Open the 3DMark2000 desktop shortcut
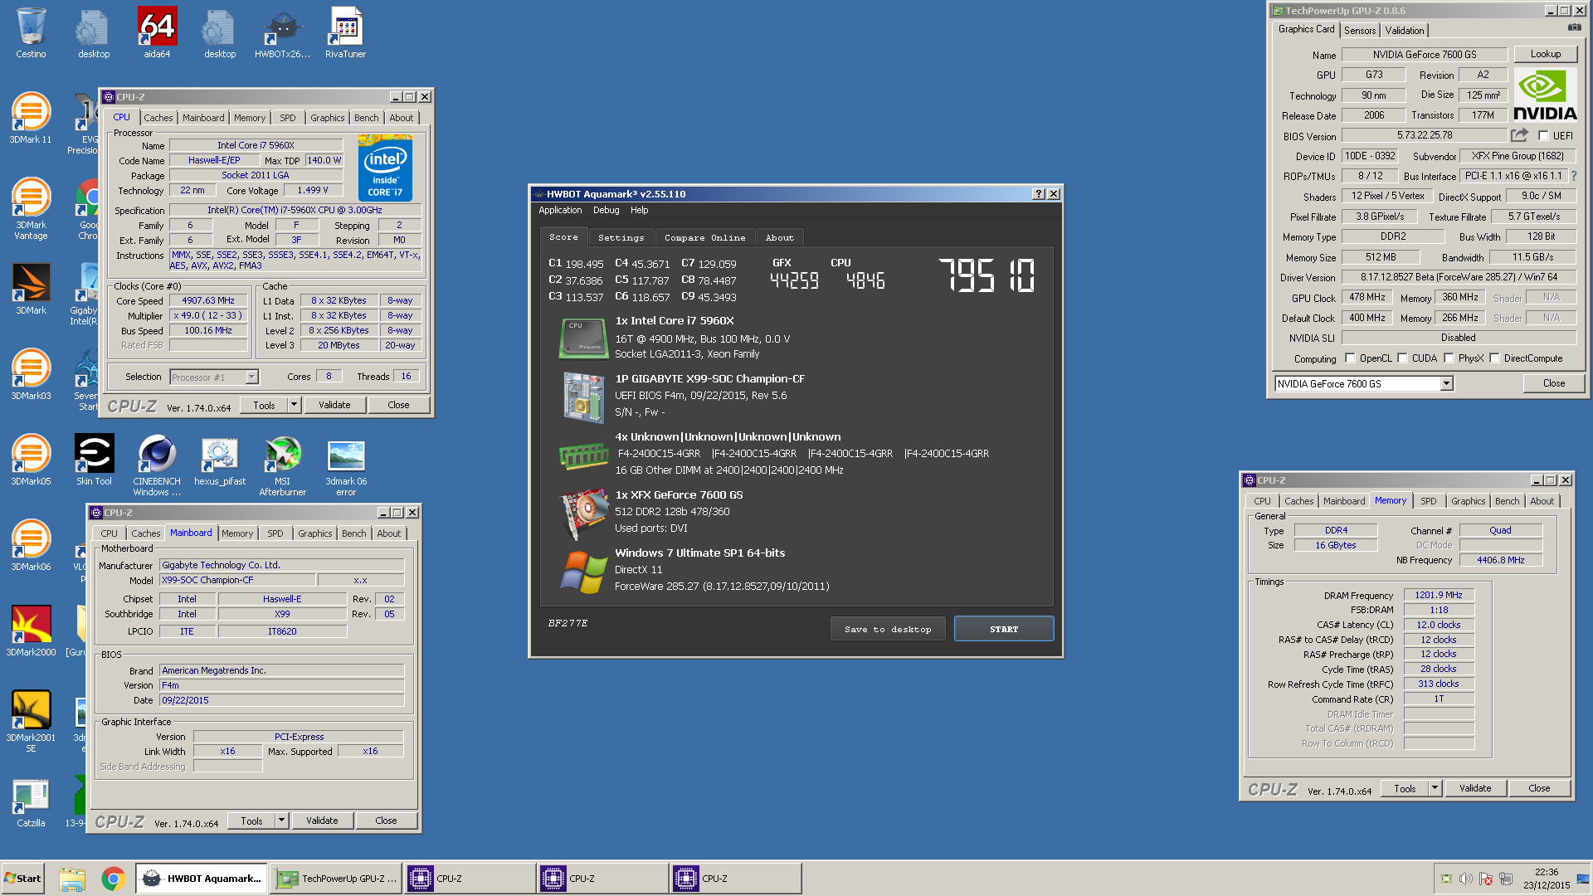This screenshot has height=896, width=1593. (x=31, y=631)
